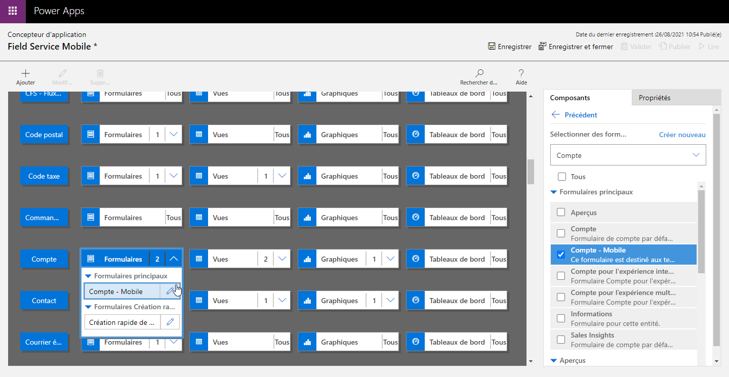Check Compte pour l'expérience mult... checkbox

coord(561,297)
